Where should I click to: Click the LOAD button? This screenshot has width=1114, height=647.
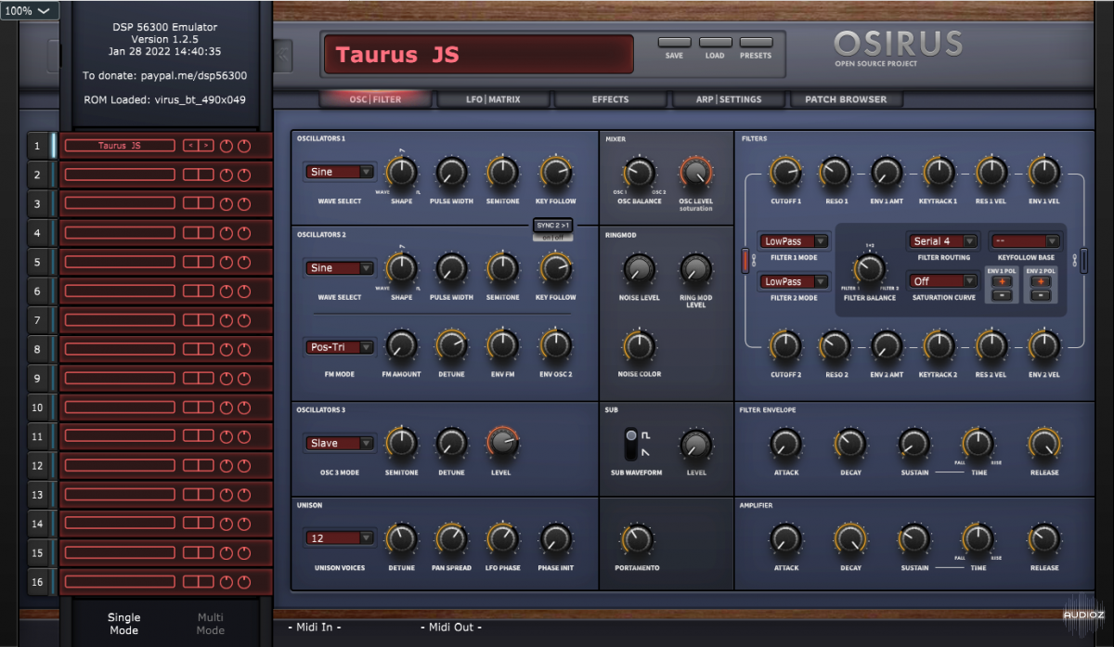tap(715, 43)
